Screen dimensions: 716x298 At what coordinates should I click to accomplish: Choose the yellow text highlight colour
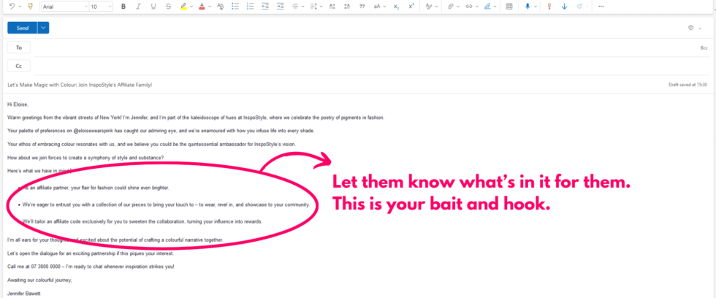click(x=183, y=7)
